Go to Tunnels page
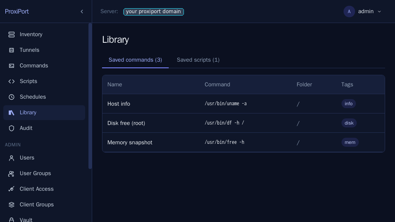The width and height of the screenshot is (395, 222). point(44,50)
